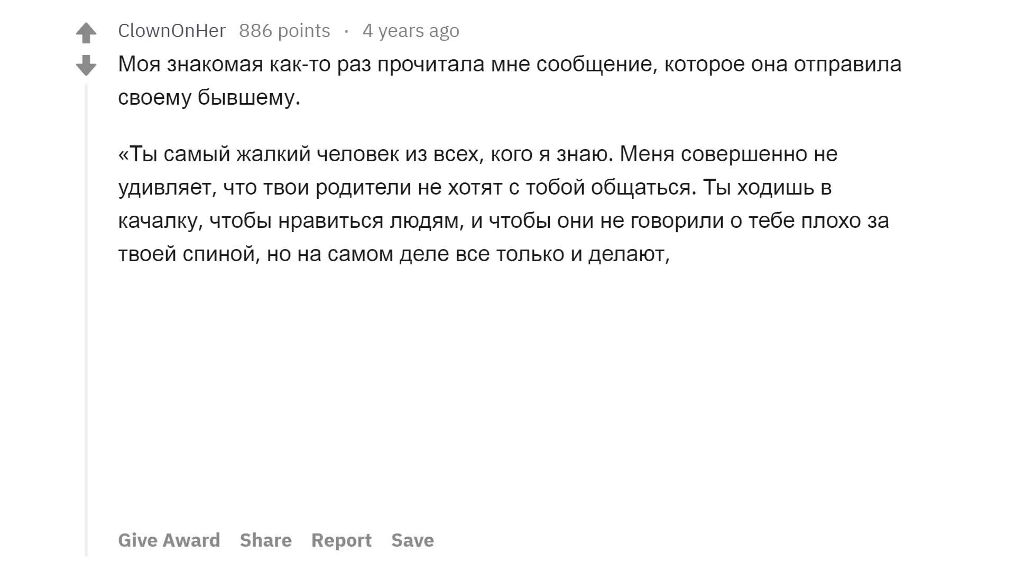Click the word 'сообщение' in the first line
The image size is (1015, 571).
click(x=597, y=65)
